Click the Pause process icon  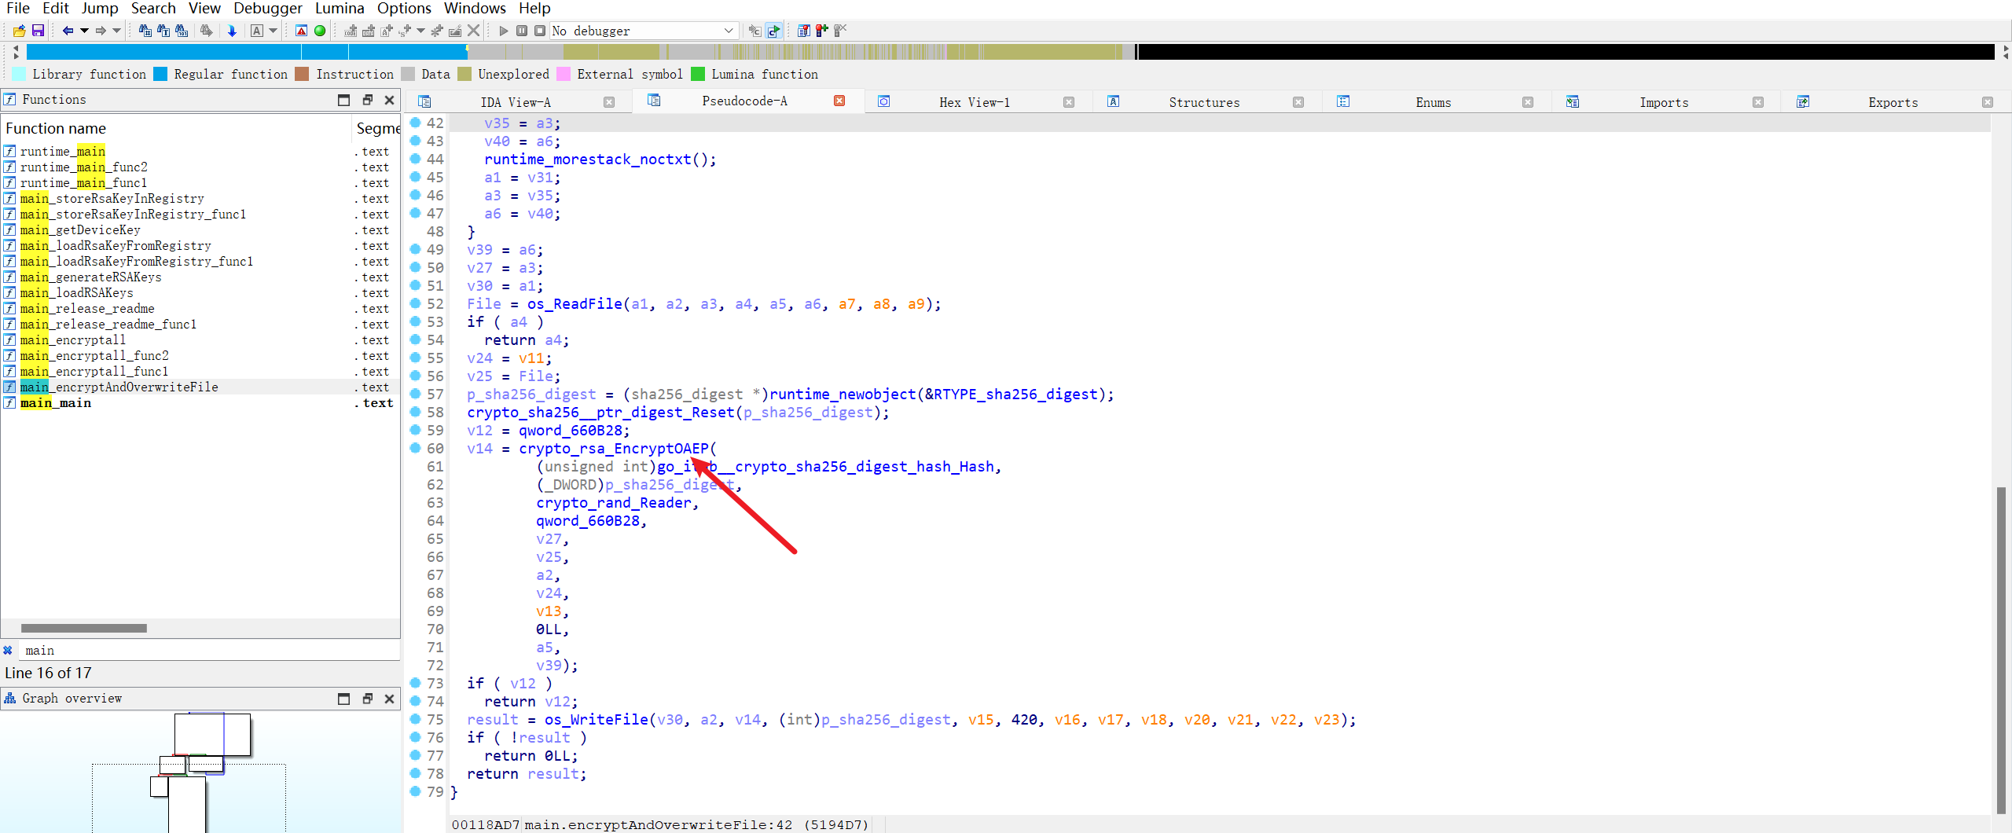coord(522,31)
